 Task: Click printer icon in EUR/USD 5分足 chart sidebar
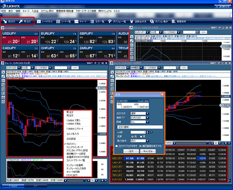coord(3,98)
